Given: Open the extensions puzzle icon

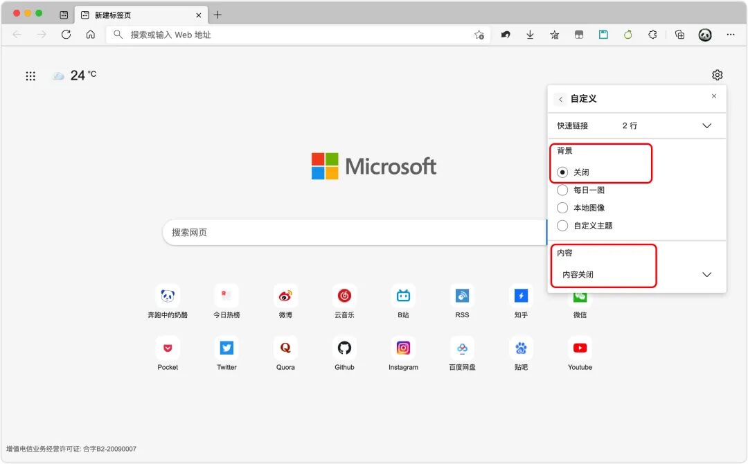Looking at the screenshot, I should click(652, 35).
